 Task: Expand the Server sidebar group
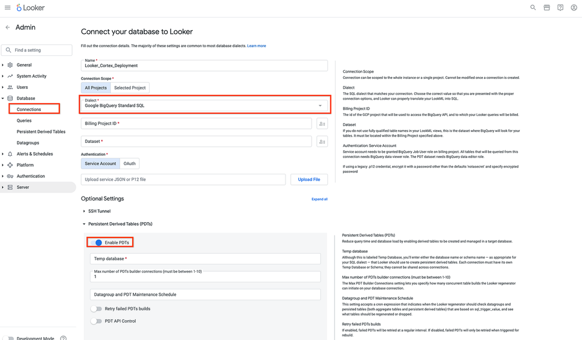click(x=2, y=187)
